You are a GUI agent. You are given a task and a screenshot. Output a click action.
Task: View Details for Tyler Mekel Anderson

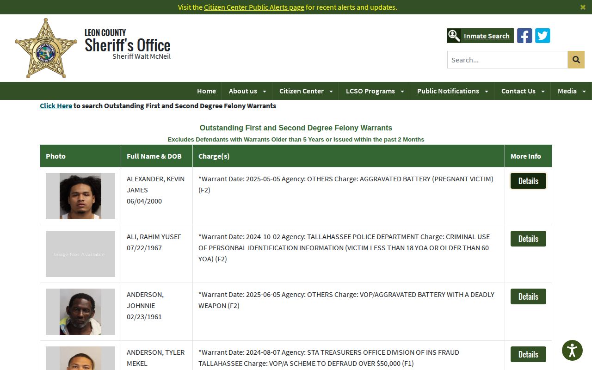pos(528,354)
